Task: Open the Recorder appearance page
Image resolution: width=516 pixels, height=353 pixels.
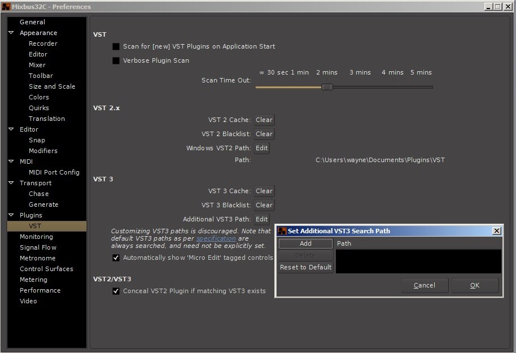Action: point(43,43)
